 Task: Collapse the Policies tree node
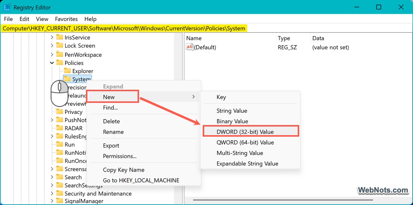(52, 63)
